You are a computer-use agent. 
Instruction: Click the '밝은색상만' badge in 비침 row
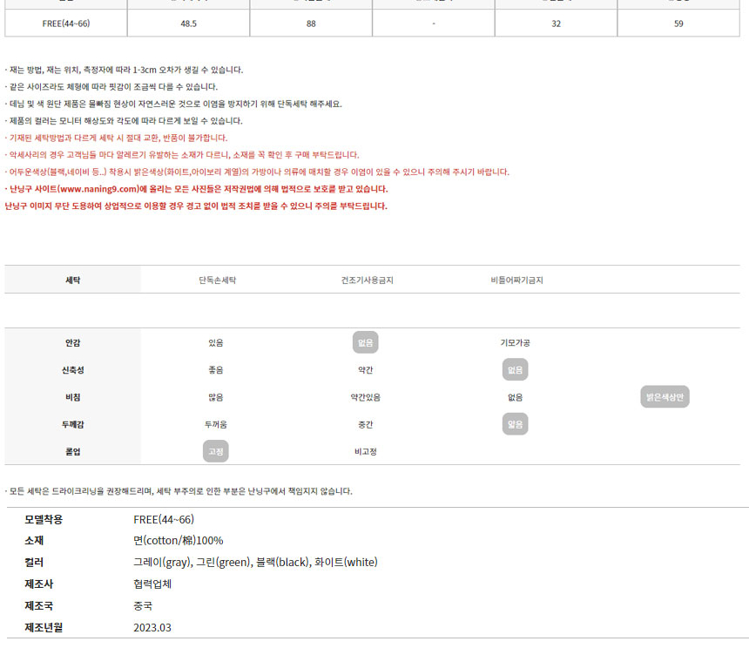tap(665, 397)
